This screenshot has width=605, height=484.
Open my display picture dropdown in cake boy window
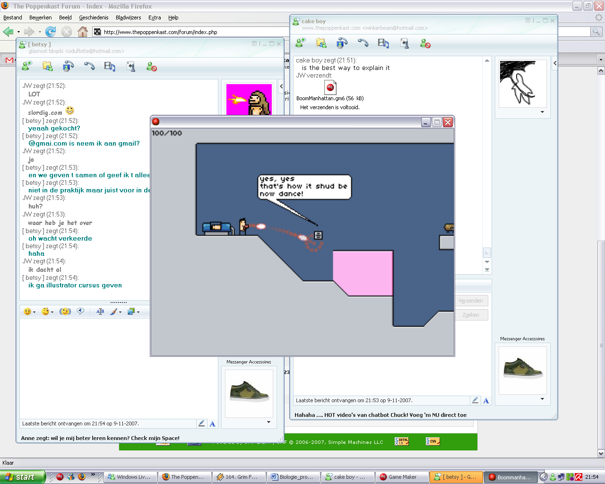point(542,399)
